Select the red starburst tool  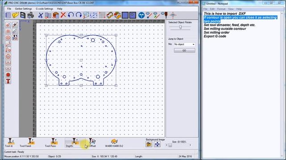8,75
